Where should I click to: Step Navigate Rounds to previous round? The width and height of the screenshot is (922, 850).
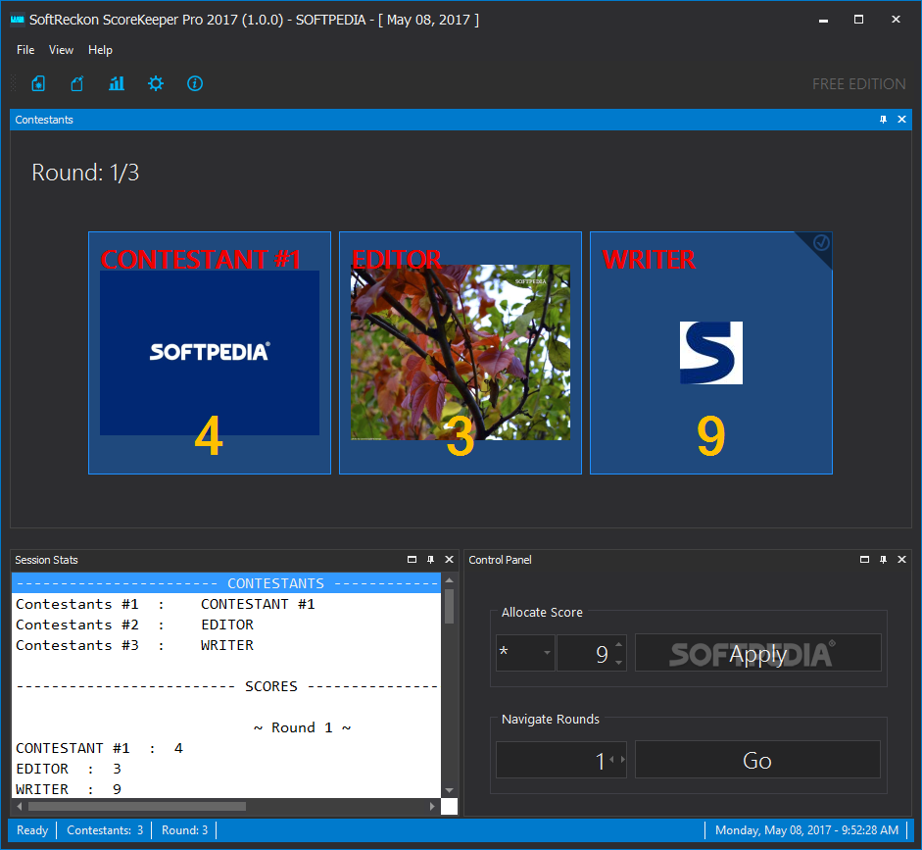[611, 760]
